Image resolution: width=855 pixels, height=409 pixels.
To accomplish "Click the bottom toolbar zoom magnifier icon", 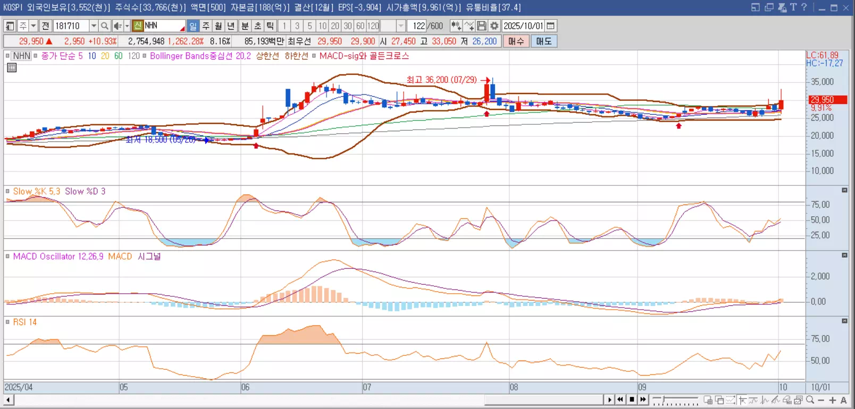I will [x=810, y=400].
